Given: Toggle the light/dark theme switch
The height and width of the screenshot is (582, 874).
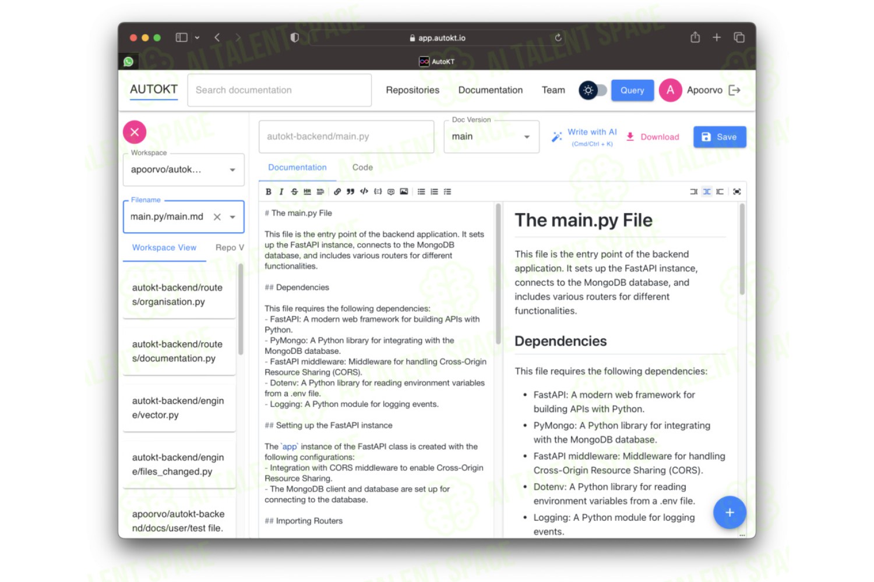Looking at the screenshot, I should click(593, 90).
